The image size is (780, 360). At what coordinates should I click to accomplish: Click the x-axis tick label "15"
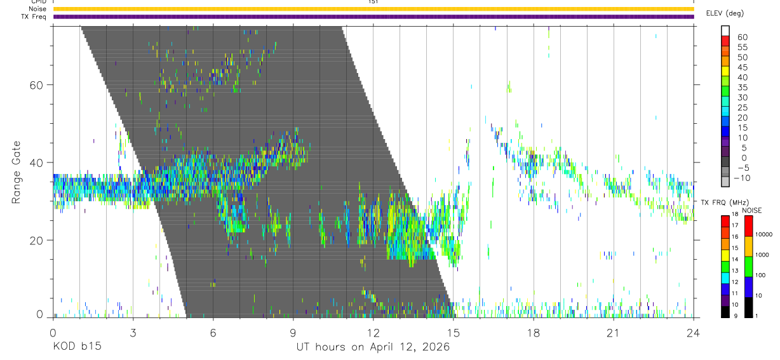coord(453,333)
